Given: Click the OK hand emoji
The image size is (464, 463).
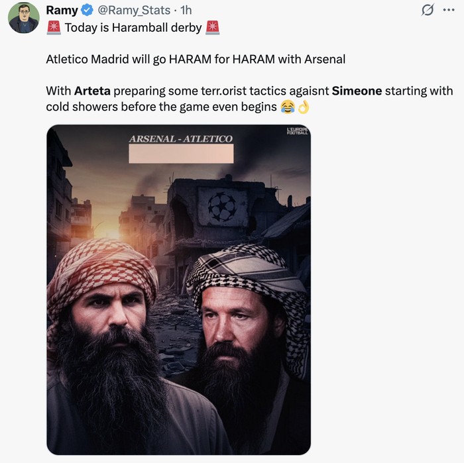Looking at the screenshot, I should [x=303, y=107].
